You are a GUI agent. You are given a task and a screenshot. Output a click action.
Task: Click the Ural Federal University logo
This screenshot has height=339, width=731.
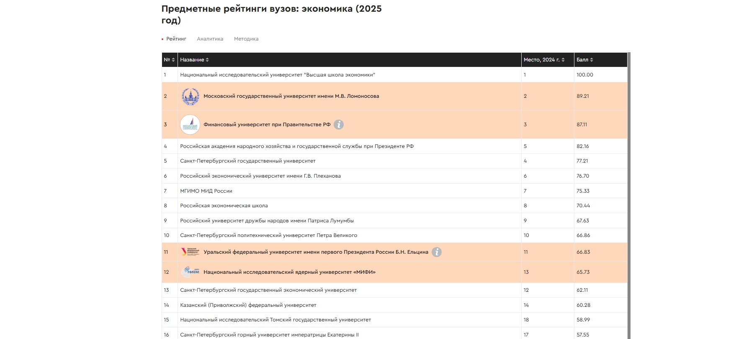[190, 252]
